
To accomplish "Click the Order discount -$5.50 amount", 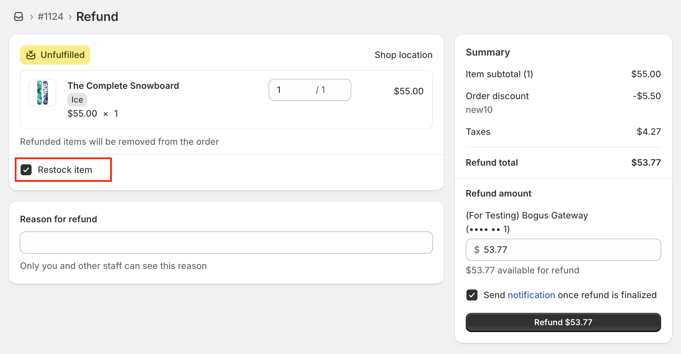I will click(647, 96).
